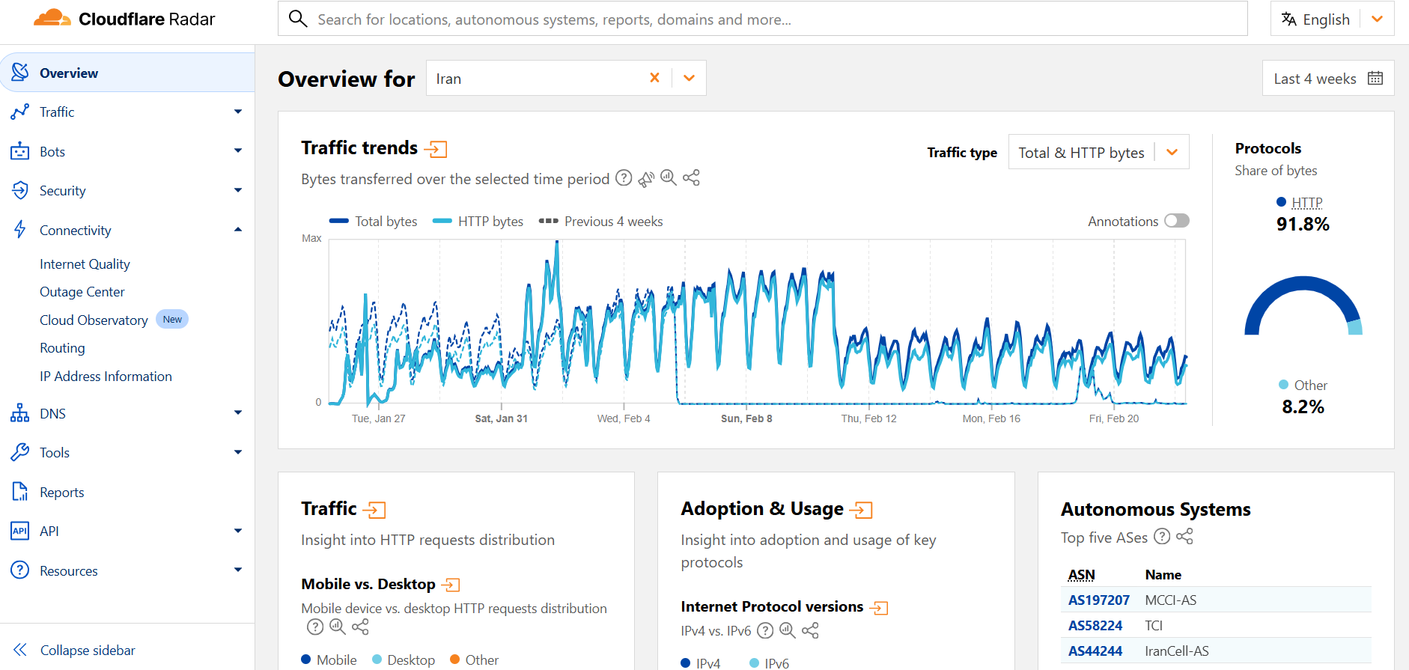Open the AS58224 TCI link
The image size is (1409, 670).
(1095, 625)
